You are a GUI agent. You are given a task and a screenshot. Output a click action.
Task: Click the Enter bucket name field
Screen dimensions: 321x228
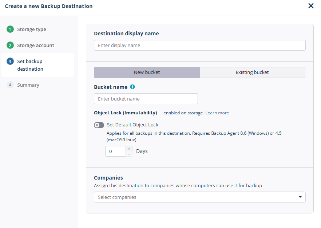coord(146,99)
